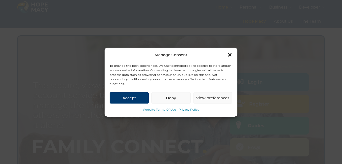Deny cookie consent
Screen dimensions: 345x164
171,98
